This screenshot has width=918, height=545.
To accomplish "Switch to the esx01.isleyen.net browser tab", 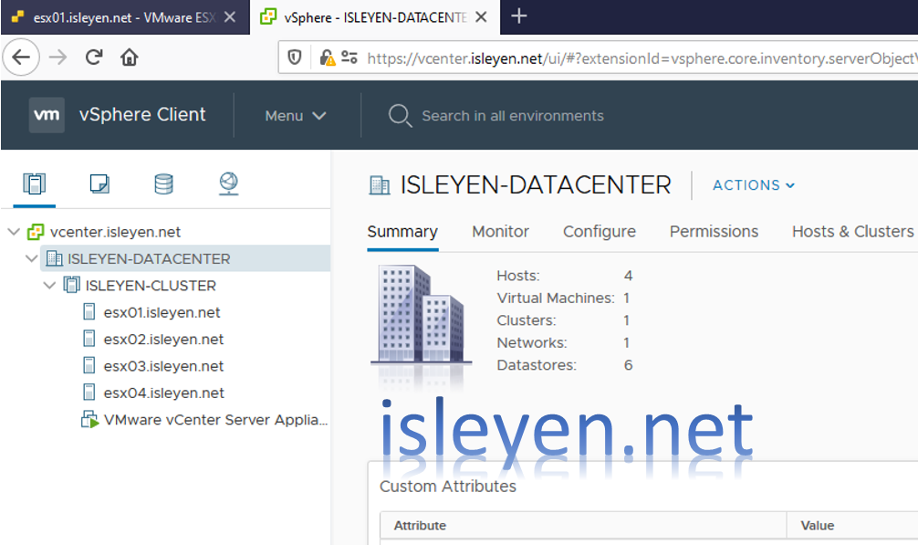I will coord(110,16).
